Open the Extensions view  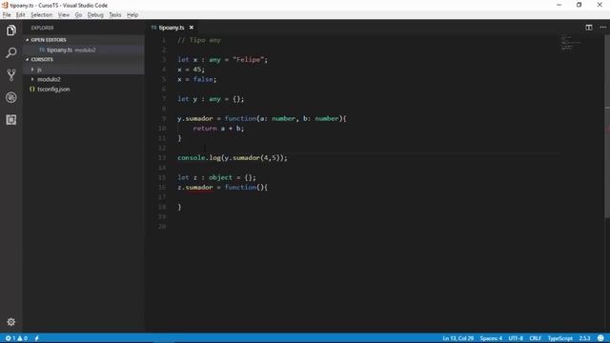tap(10, 119)
